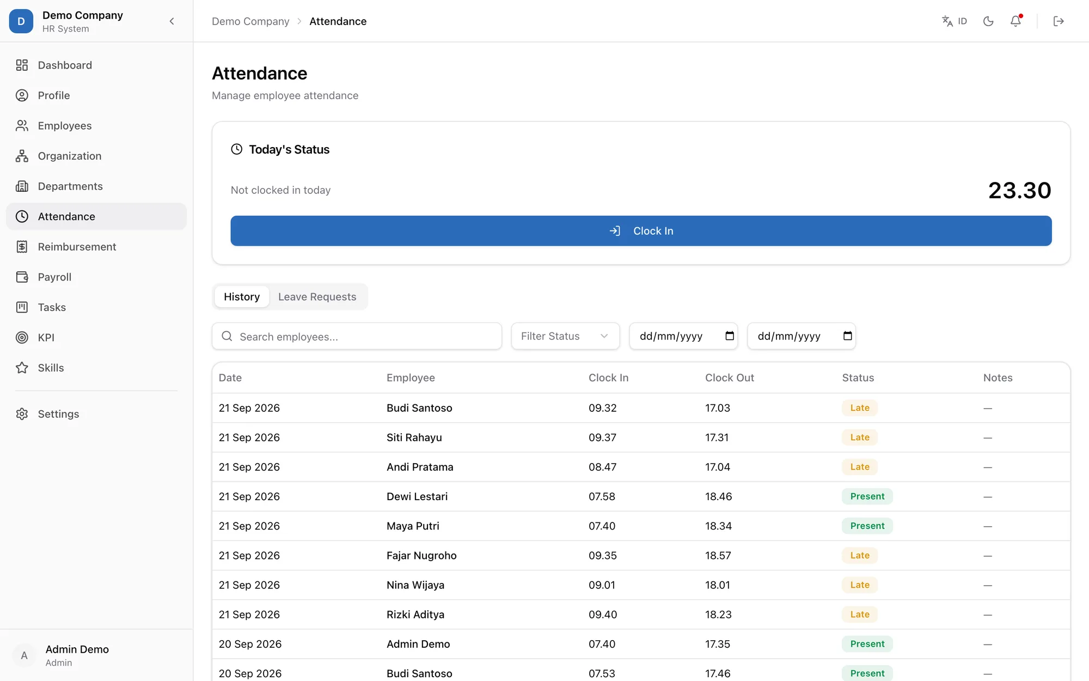The height and width of the screenshot is (681, 1089).
Task: Open the Filter Status dropdown
Action: click(x=565, y=336)
